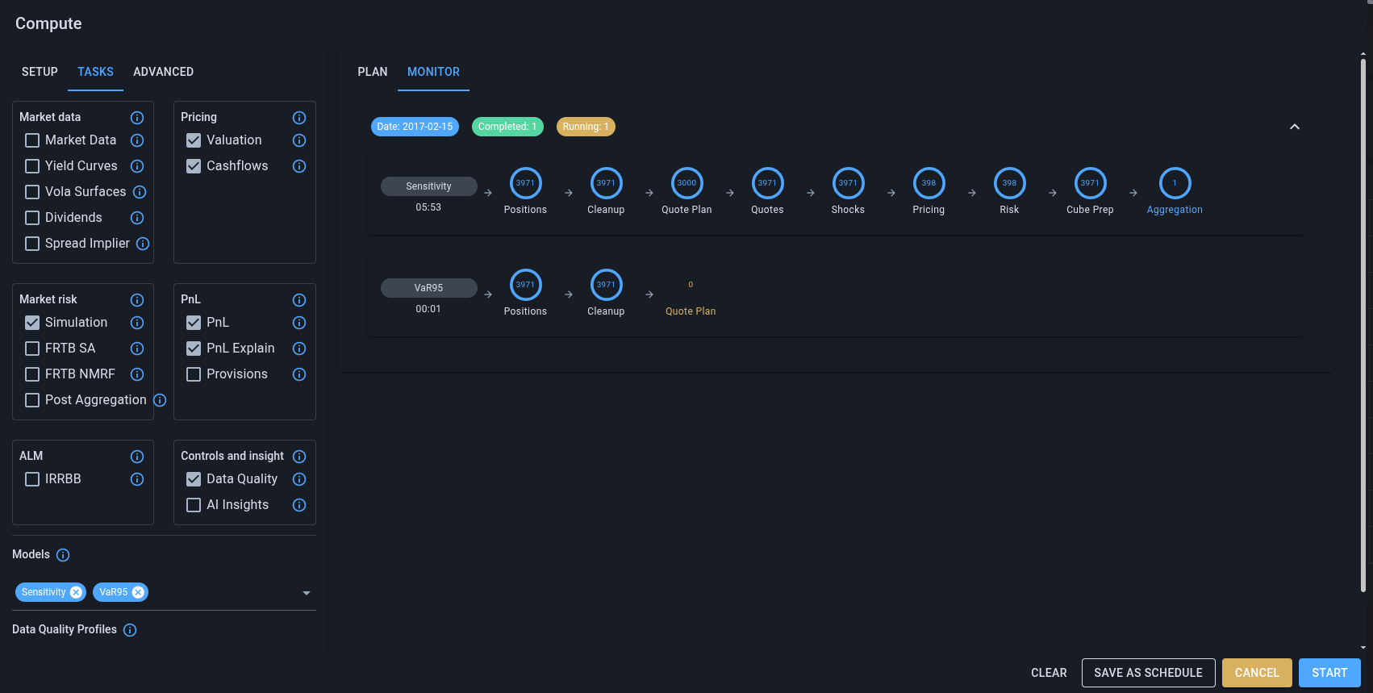
Task: Enable the Yield Curves checkbox
Action: click(32, 166)
